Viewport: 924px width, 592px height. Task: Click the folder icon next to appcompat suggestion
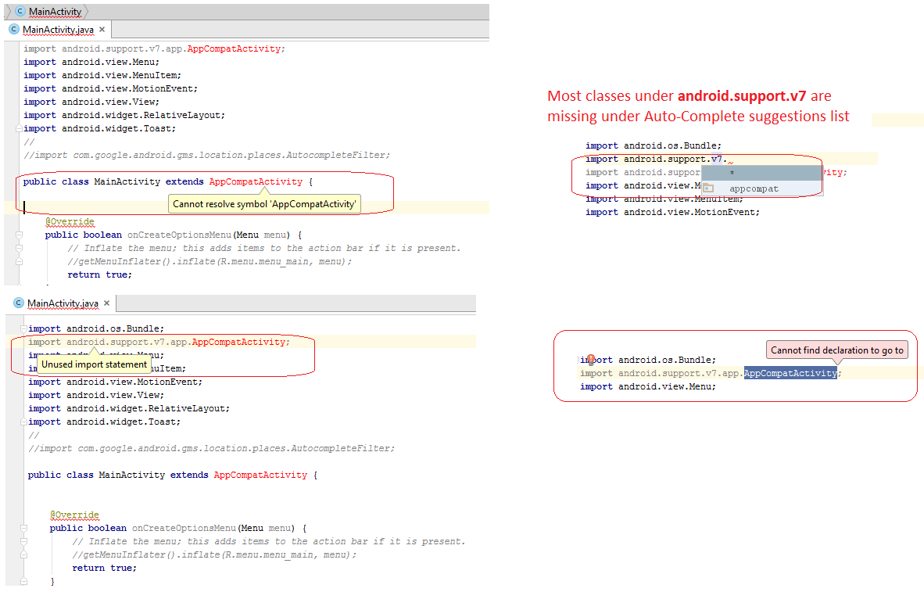708,188
